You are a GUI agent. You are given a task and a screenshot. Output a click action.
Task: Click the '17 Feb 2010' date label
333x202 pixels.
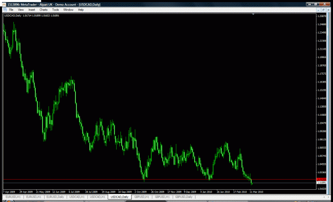tap(240, 192)
